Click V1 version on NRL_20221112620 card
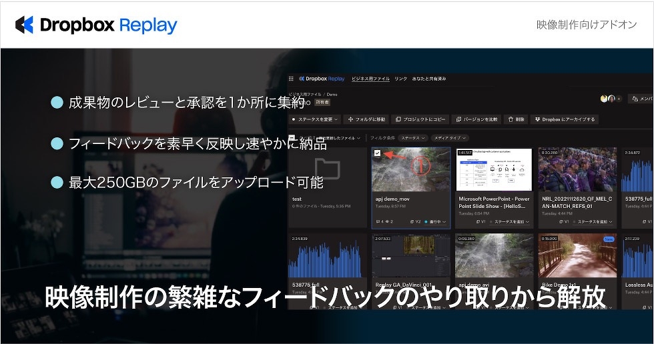The height and width of the screenshot is (344, 654). point(565,221)
